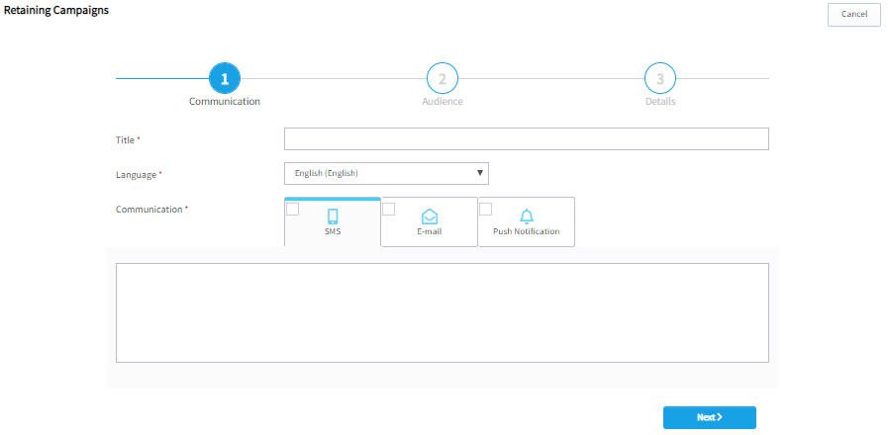The image size is (888, 435).
Task: Click the Details step label
Action: [x=660, y=102]
